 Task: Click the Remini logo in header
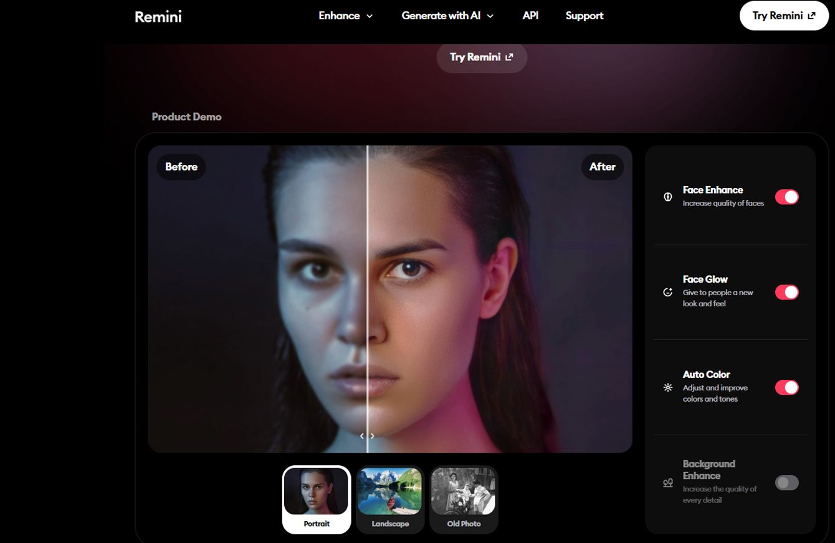coord(158,17)
